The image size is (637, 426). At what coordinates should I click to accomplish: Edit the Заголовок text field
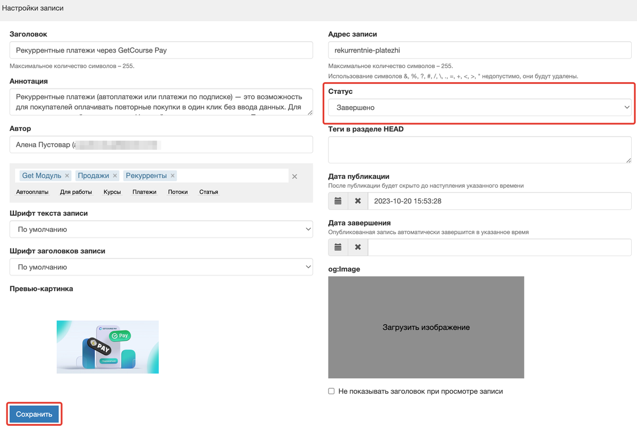pos(161,50)
